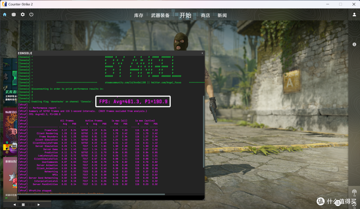Click the Client_Animation row label
This screenshot has height=209, width=360.
click(x=47, y=168)
